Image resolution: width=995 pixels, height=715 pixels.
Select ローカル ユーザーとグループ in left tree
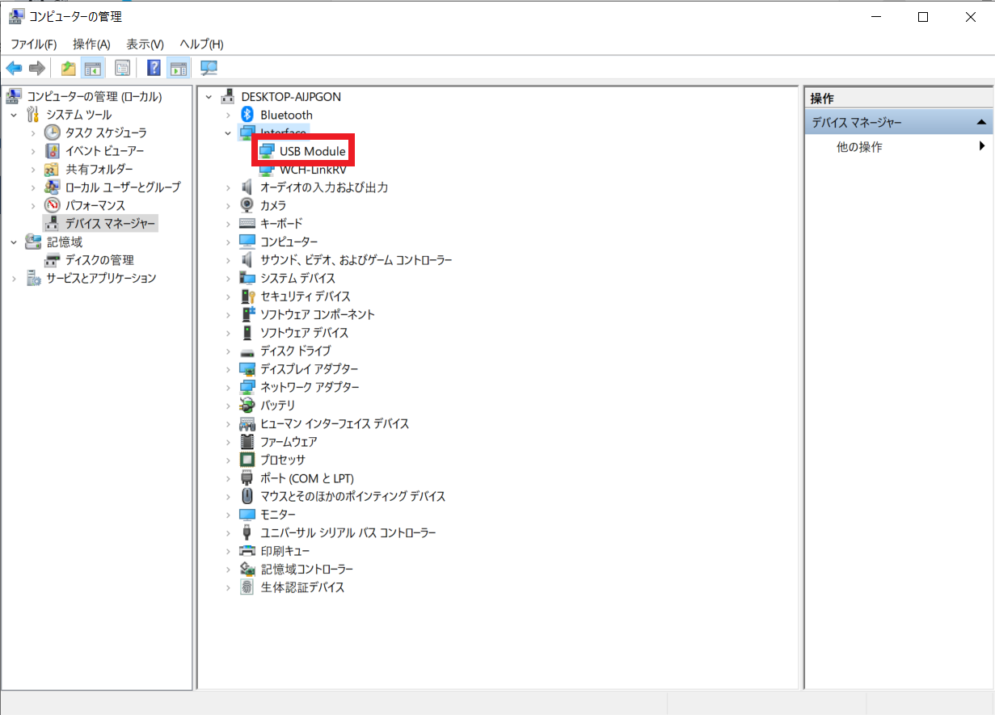click(x=123, y=187)
